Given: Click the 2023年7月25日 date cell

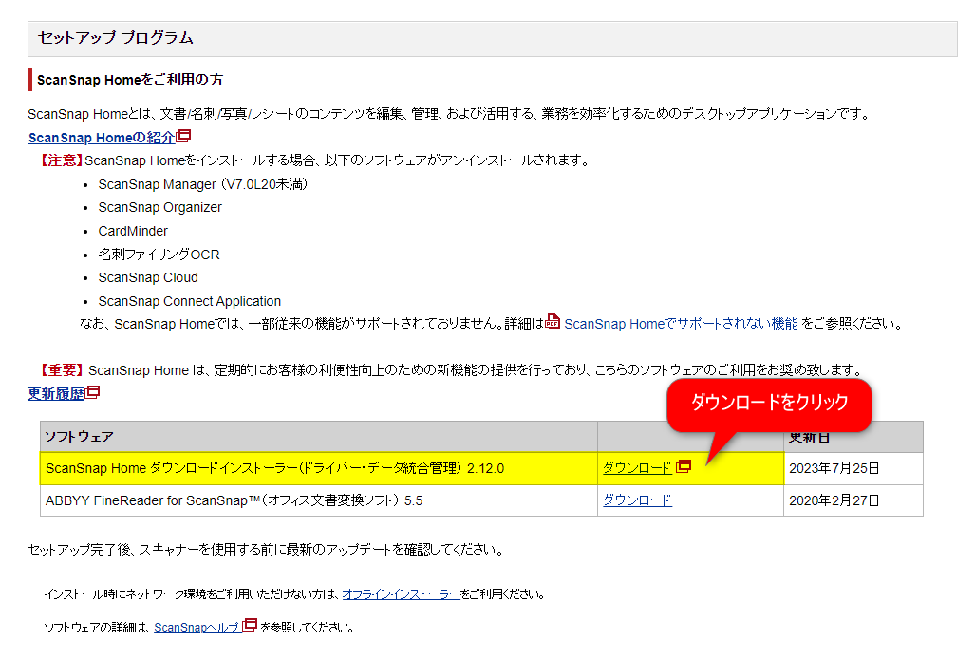Looking at the screenshot, I should tap(834, 468).
